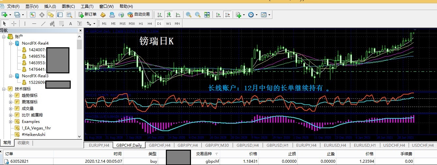Tile chart windows icon
The height and width of the screenshot is (165, 437).
coord(207,15)
